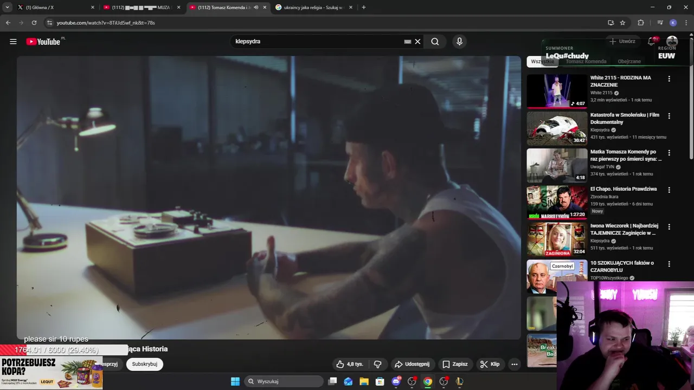Screen dimensions: 694x390
Task: Bookmark this page with the star icon
Action: [x=622, y=23]
